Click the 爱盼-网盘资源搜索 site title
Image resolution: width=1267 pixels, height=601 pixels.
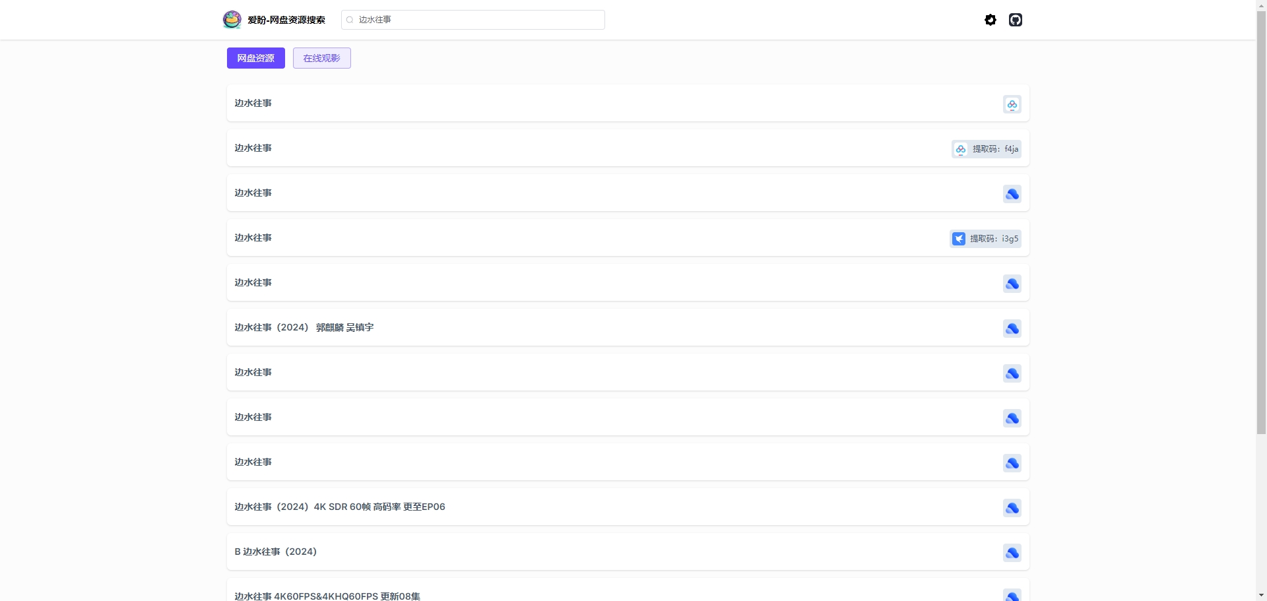coord(286,20)
